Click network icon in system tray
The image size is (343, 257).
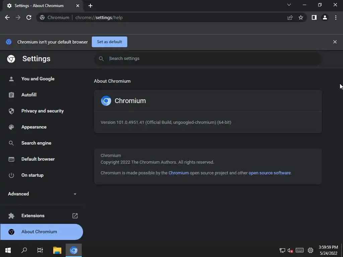282,250
